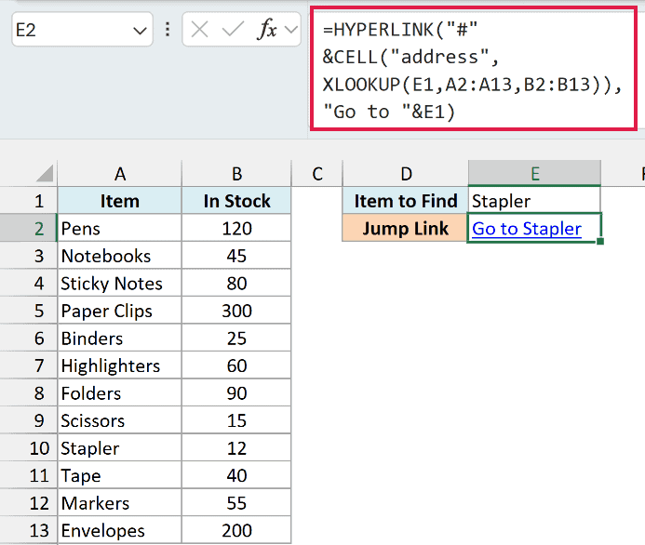Select stock value 45

coord(236,256)
